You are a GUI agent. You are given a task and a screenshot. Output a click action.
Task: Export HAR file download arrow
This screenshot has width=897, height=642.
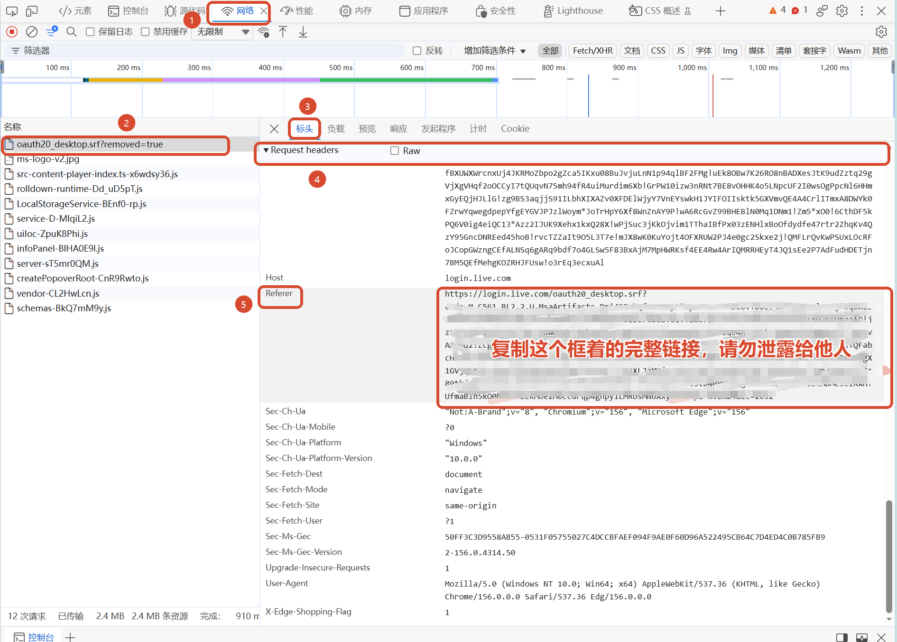[x=303, y=32]
